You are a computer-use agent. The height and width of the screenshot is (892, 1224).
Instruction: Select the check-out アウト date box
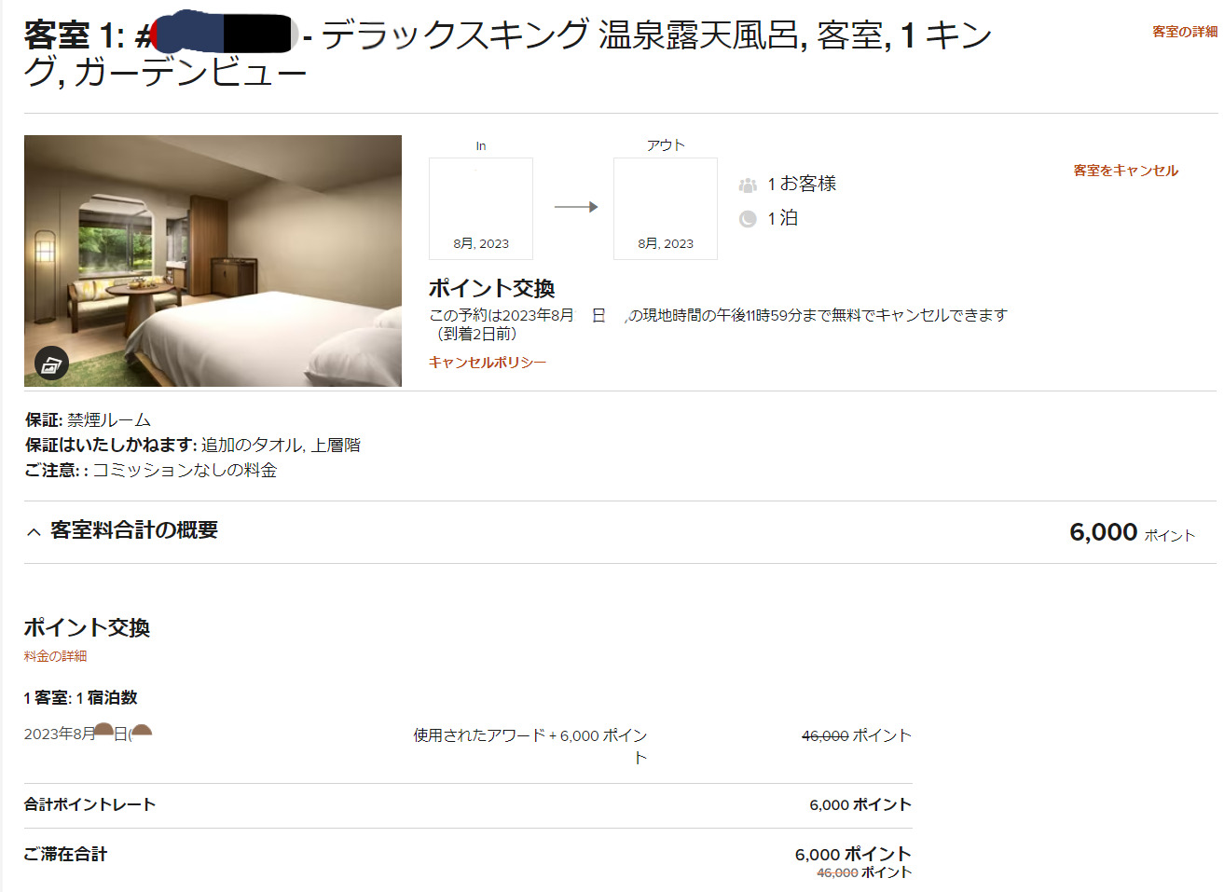666,209
